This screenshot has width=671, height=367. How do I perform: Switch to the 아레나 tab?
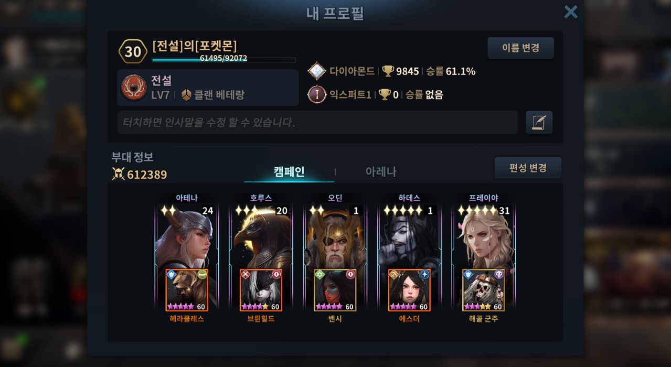coord(381,172)
